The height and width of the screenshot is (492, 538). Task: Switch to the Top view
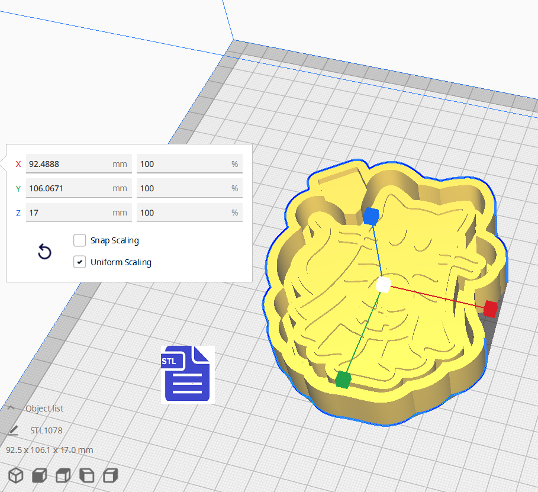pos(63,475)
